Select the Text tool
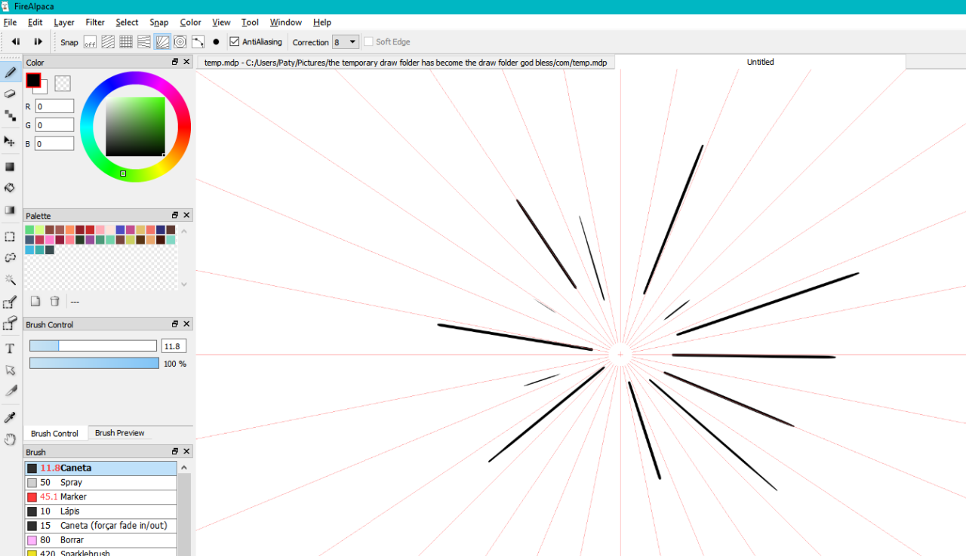 click(x=11, y=349)
